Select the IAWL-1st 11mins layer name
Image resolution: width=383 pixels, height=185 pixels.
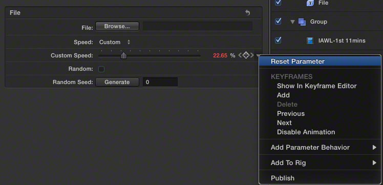(x=342, y=40)
